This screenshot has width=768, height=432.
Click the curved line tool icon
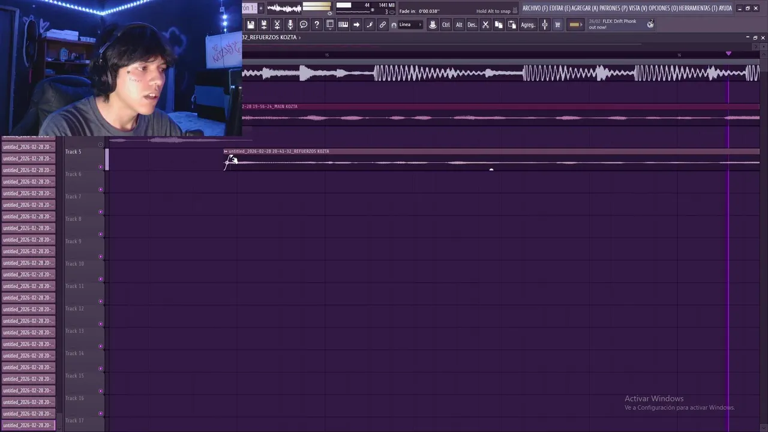coord(370,25)
